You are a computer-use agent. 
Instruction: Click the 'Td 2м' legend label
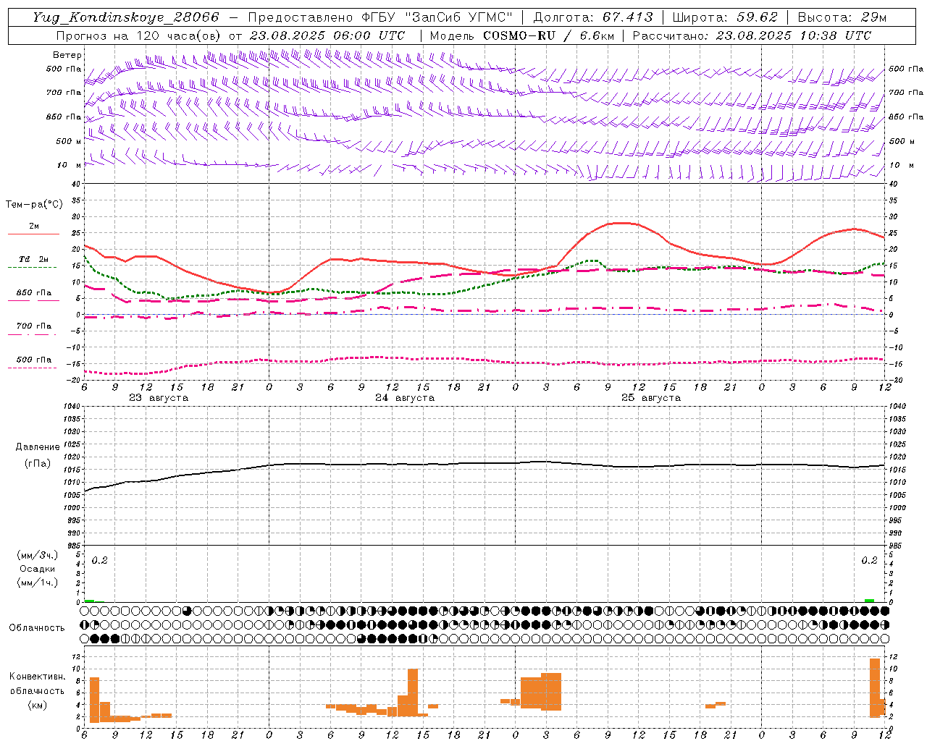pos(34,259)
